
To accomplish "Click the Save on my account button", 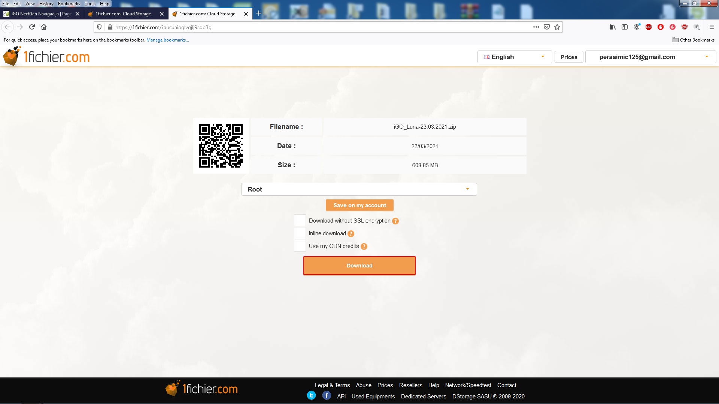I will pyautogui.click(x=359, y=205).
